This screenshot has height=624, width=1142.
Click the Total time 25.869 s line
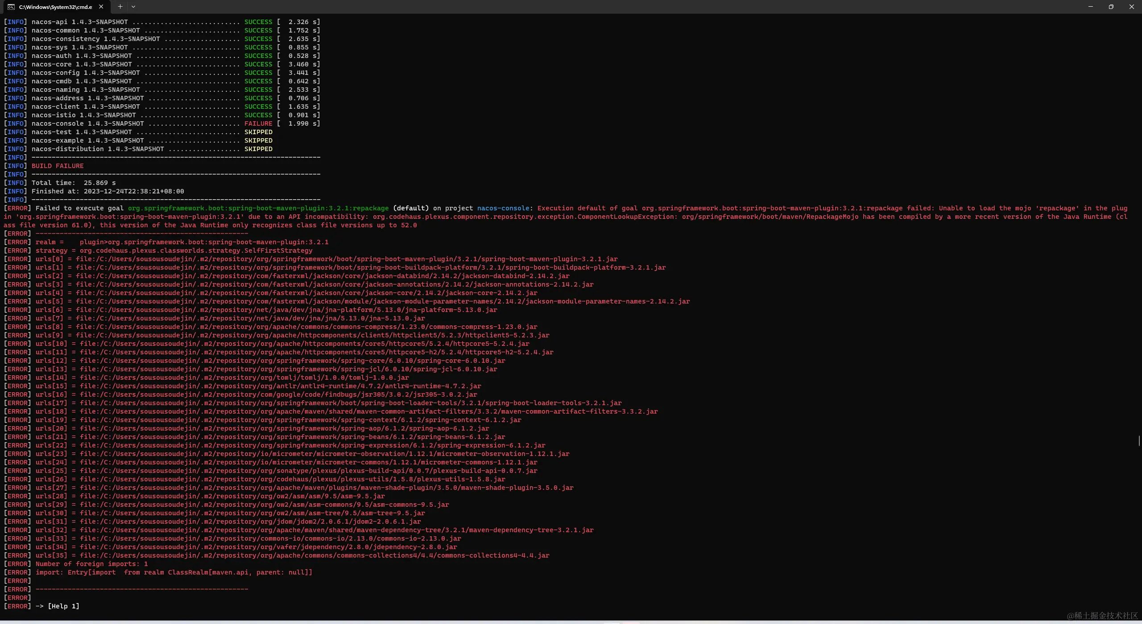click(74, 183)
